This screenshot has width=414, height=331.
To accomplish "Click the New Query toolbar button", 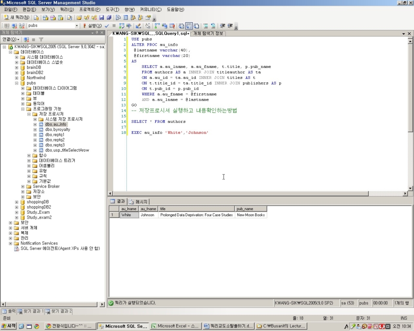I will [x=16, y=17].
